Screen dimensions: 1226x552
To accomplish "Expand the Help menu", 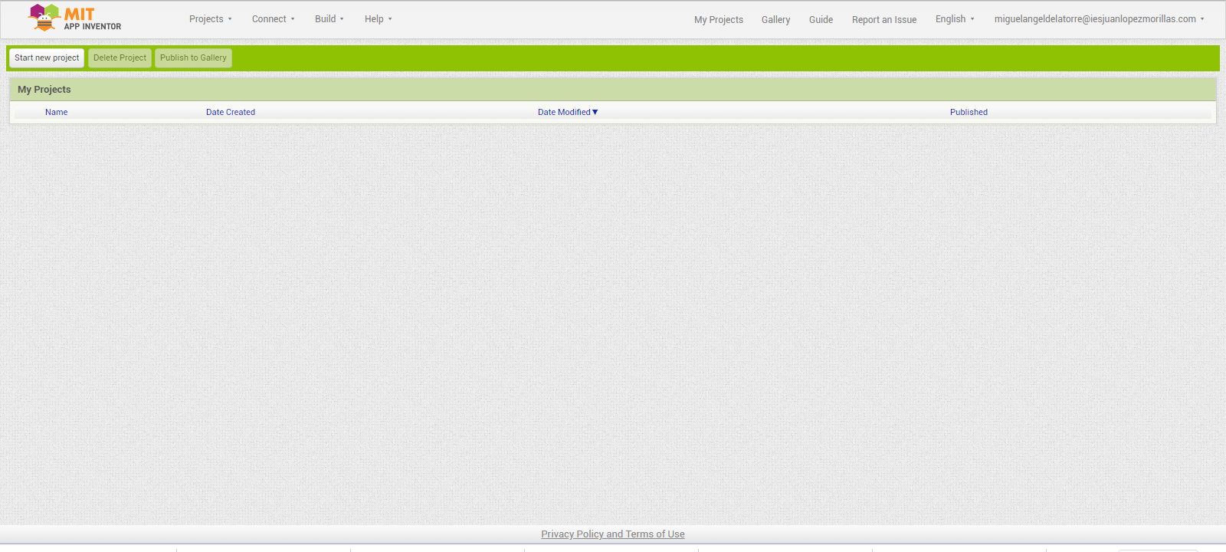I will (378, 19).
